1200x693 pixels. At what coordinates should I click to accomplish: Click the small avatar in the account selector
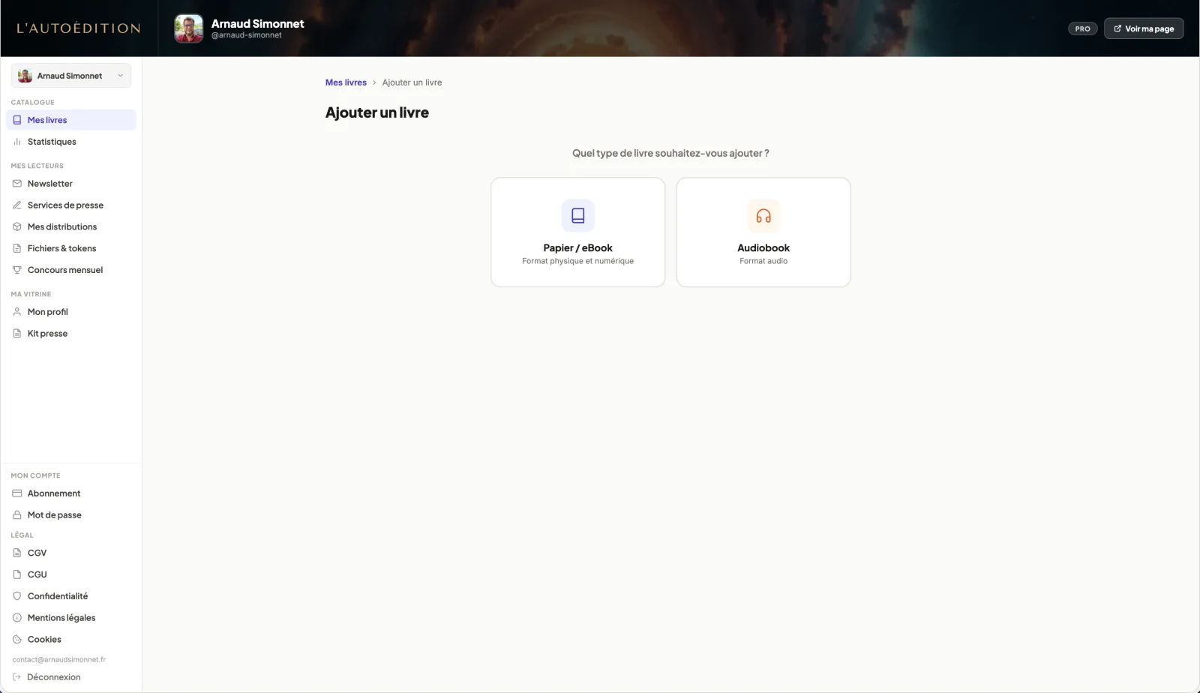coord(25,76)
